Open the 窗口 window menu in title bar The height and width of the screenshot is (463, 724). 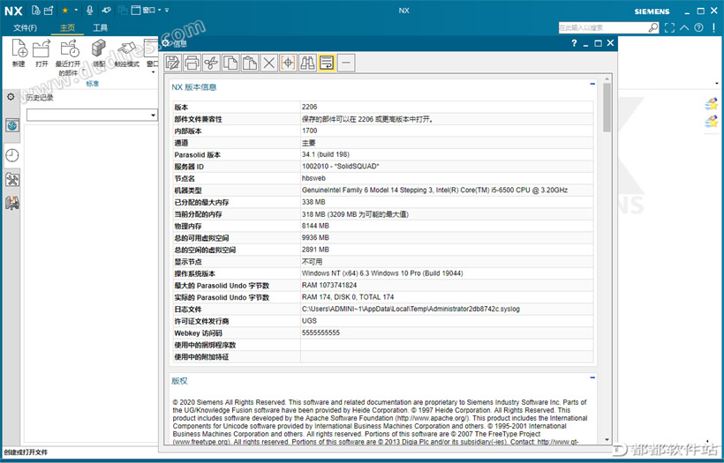tap(146, 10)
